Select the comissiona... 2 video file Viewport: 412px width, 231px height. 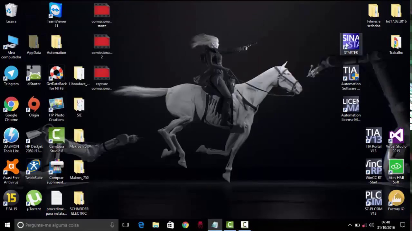click(x=102, y=47)
